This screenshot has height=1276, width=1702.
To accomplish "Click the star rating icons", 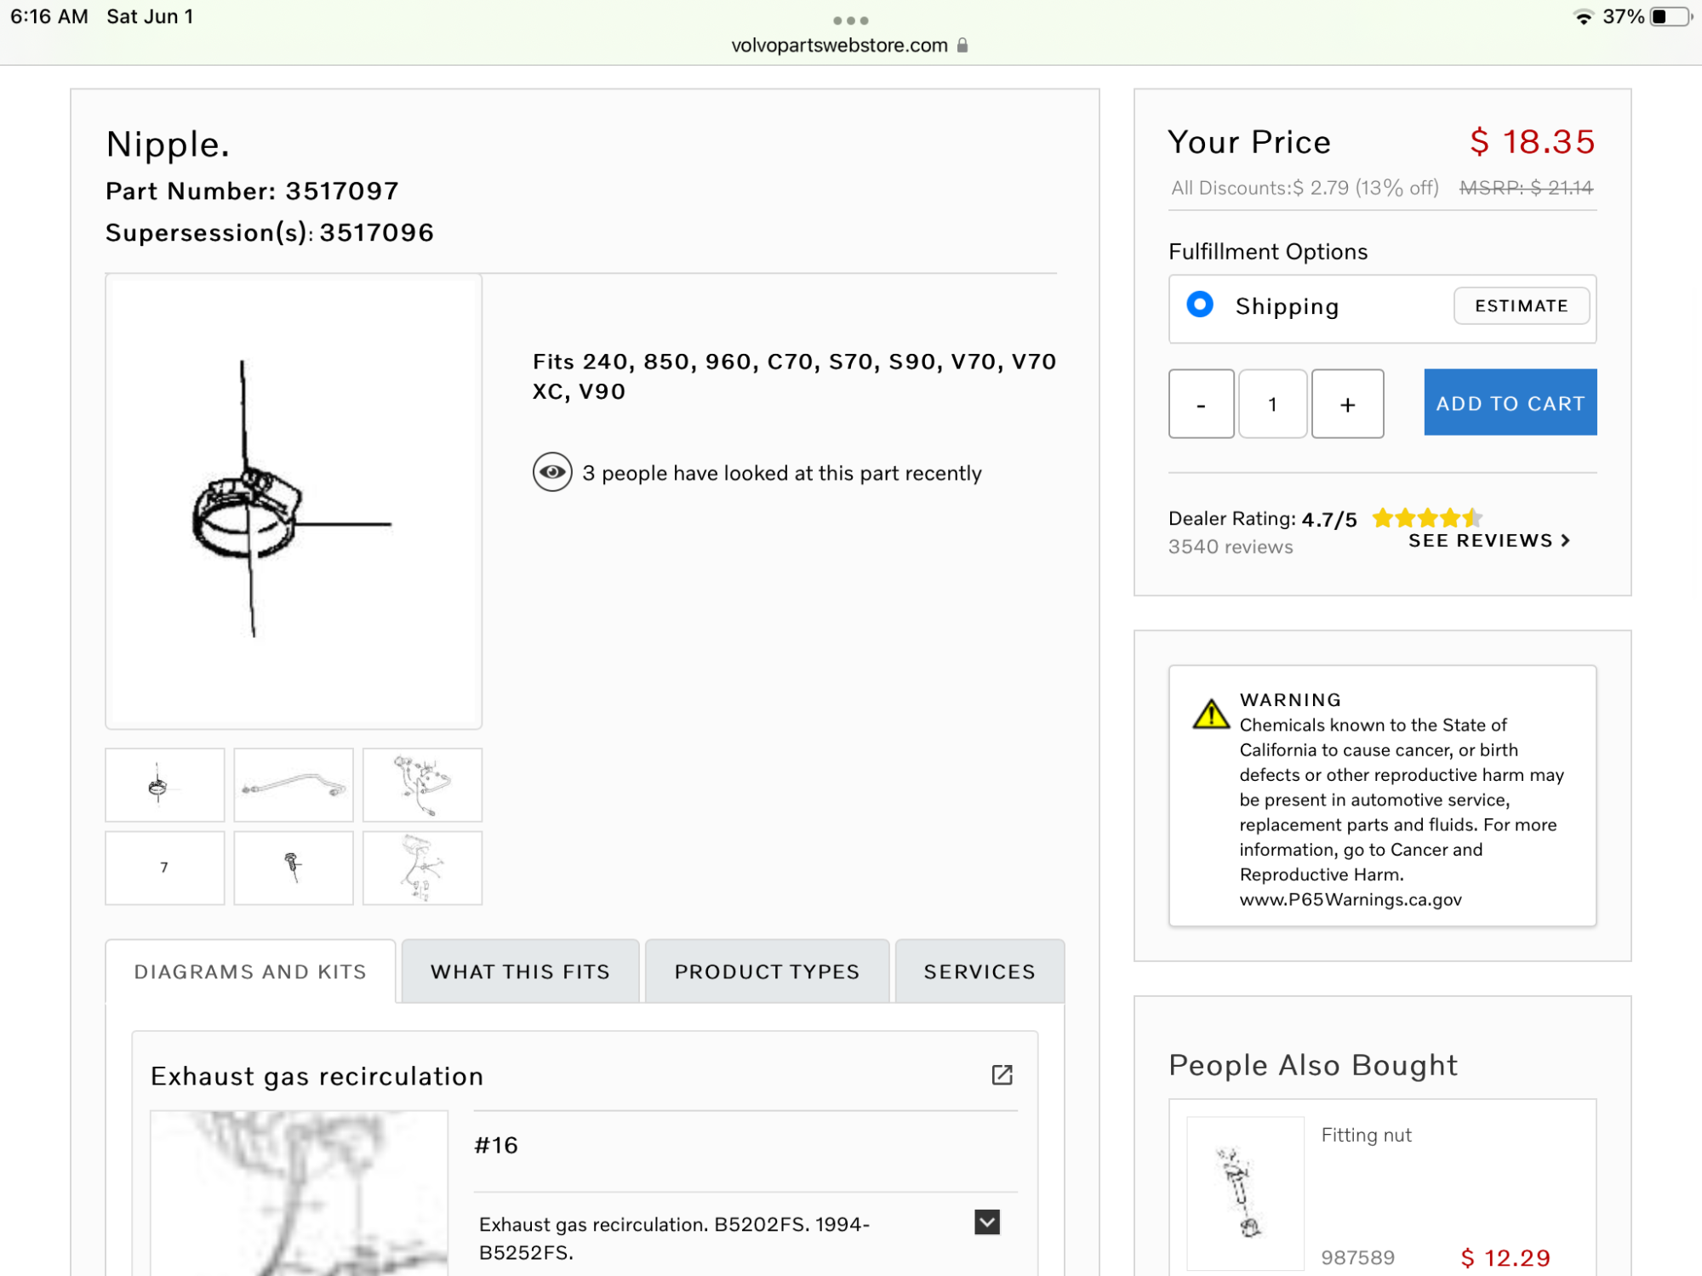I will 1426,517.
